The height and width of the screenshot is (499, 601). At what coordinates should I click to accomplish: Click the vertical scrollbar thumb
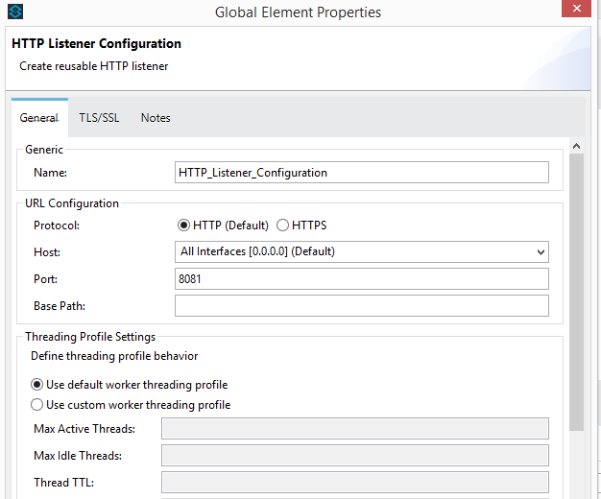[x=576, y=288]
